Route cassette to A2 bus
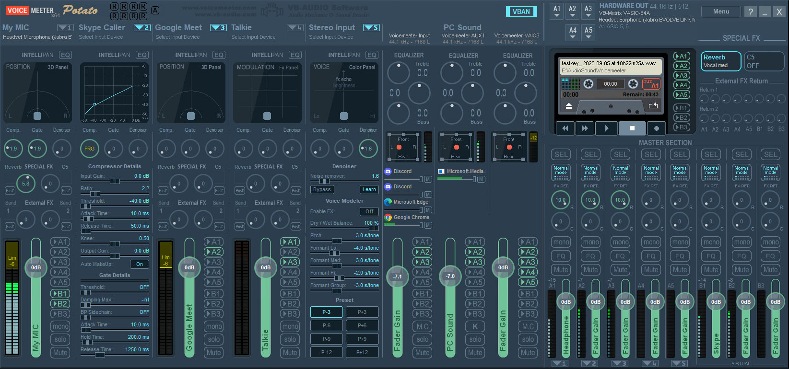The image size is (789, 369). point(681,66)
